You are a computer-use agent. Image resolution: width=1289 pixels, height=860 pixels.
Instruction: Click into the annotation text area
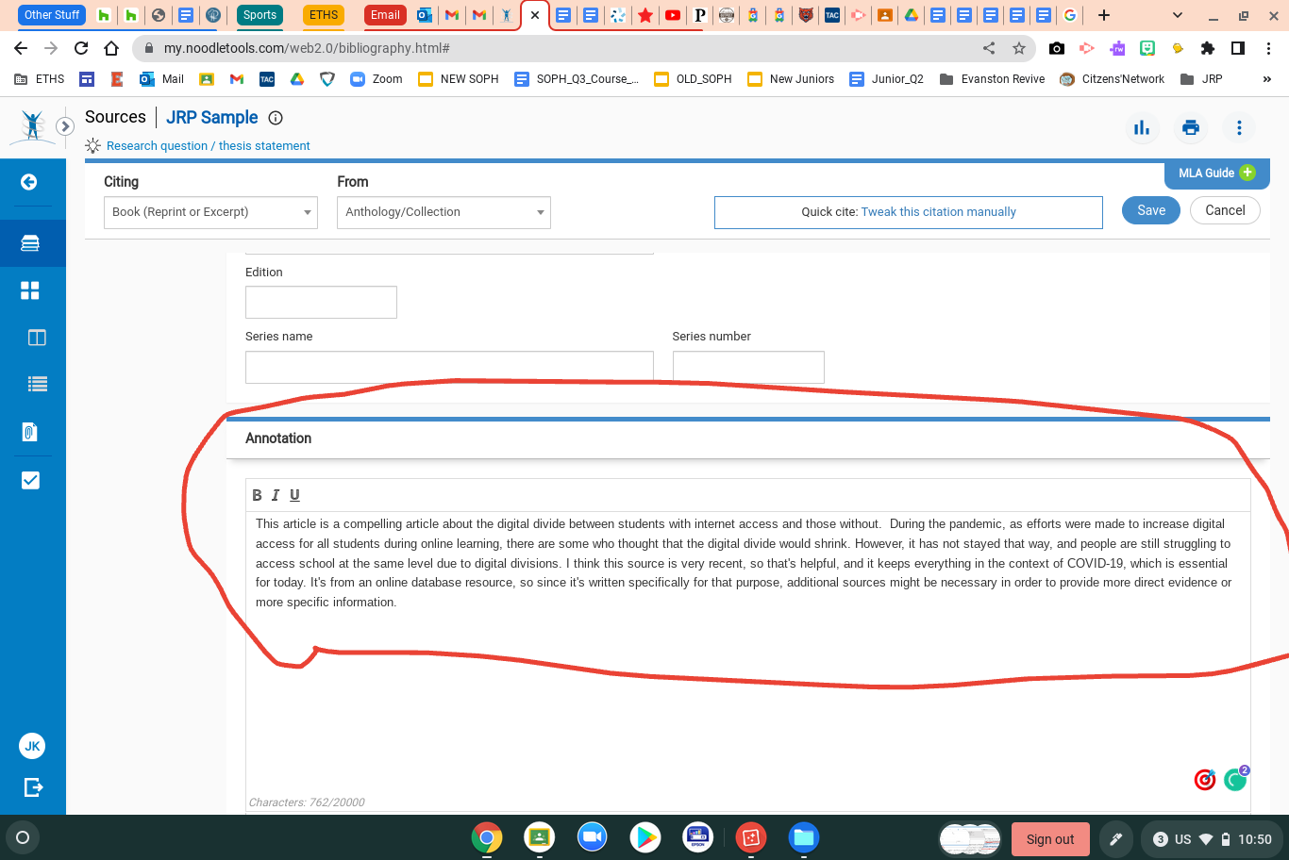click(748, 660)
